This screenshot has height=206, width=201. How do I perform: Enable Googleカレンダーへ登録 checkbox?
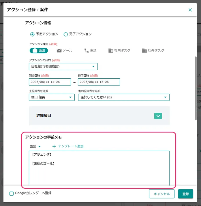12,194
